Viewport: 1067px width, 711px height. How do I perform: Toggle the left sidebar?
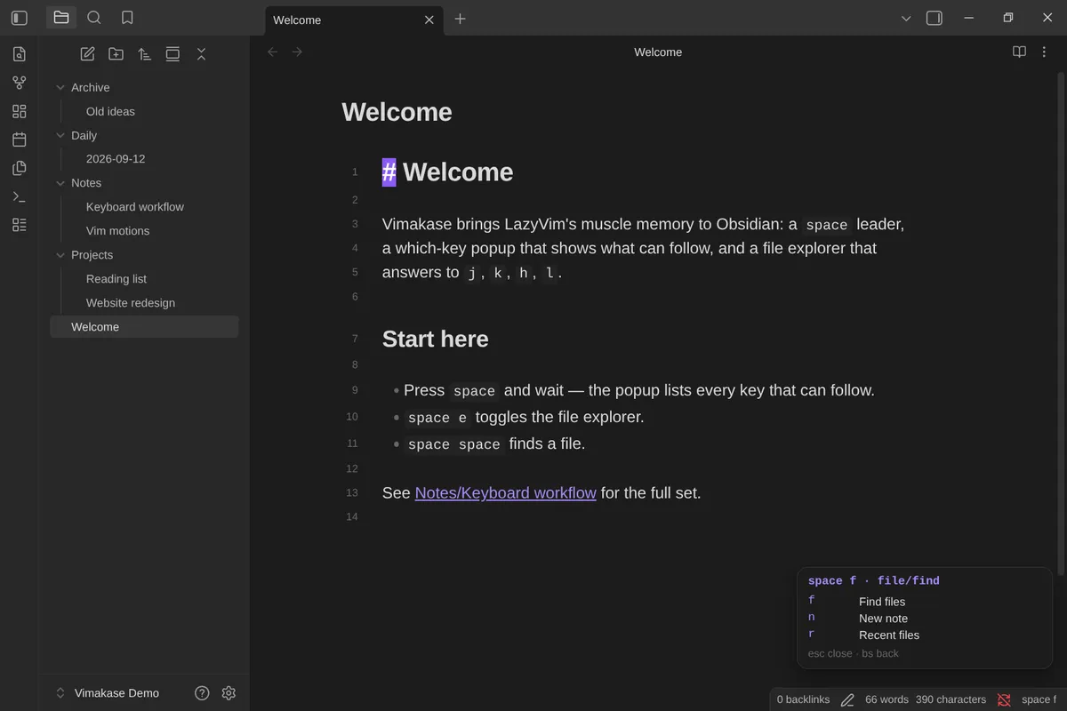point(19,18)
